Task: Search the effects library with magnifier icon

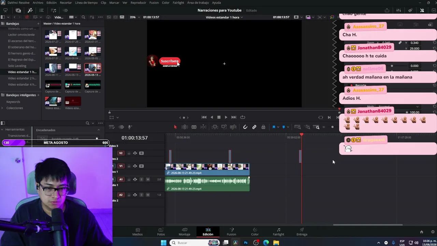Action: 88,123
